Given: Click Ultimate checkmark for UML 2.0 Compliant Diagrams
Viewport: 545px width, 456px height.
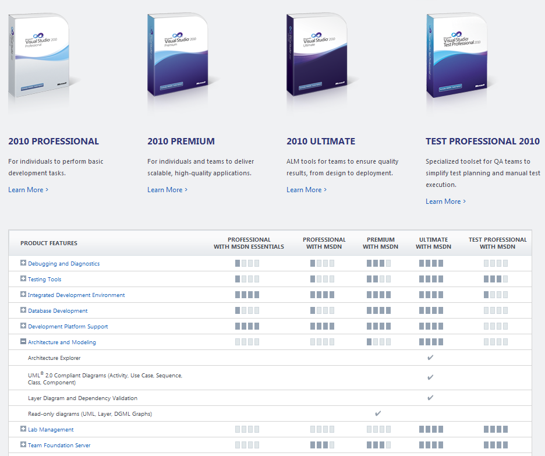Looking at the screenshot, I should pyautogui.click(x=430, y=377).
